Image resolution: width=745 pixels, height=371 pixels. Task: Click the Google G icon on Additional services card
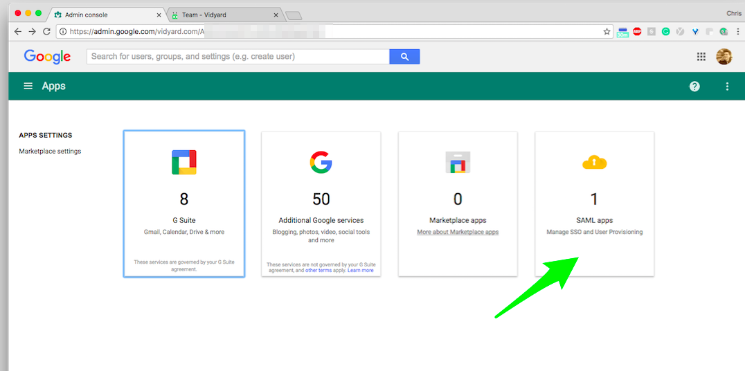tap(321, 162)
